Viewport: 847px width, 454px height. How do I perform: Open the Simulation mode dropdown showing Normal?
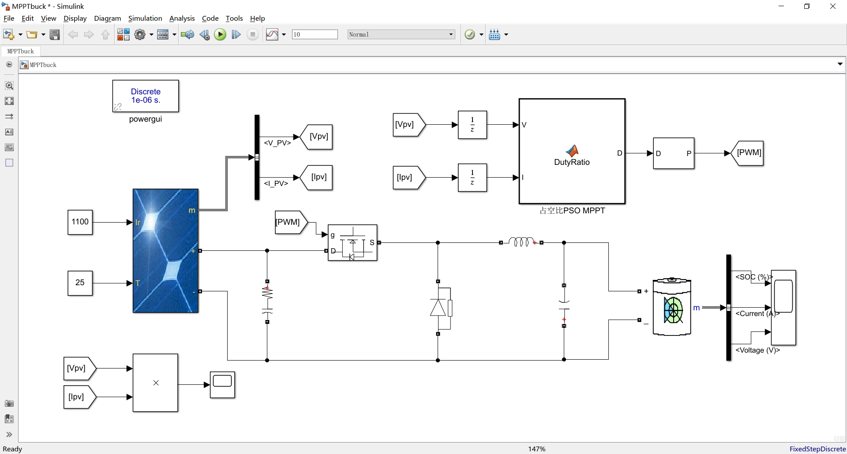tap(401, 34)
